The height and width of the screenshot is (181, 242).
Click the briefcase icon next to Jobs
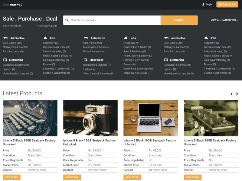(x=46, y=38)
